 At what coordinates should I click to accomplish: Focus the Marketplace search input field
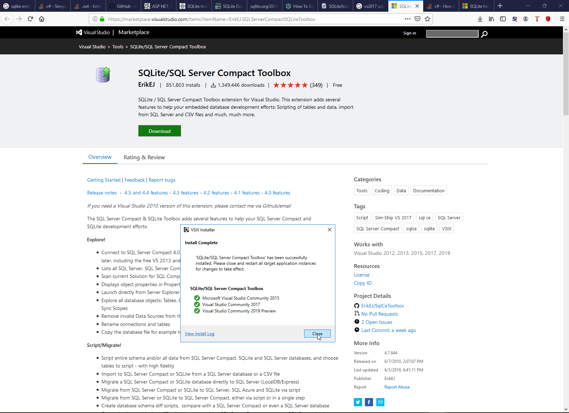tap(452, 33)
